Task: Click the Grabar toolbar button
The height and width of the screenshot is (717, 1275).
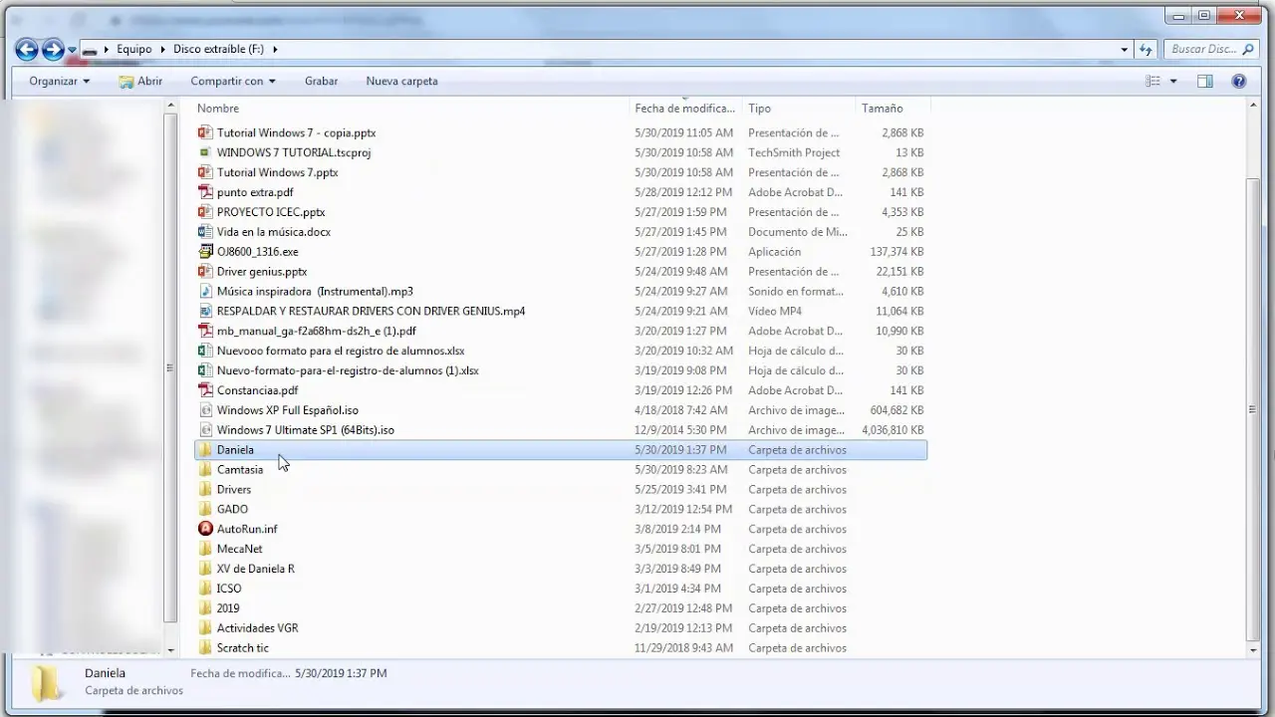Action: (x=321, y=81)
